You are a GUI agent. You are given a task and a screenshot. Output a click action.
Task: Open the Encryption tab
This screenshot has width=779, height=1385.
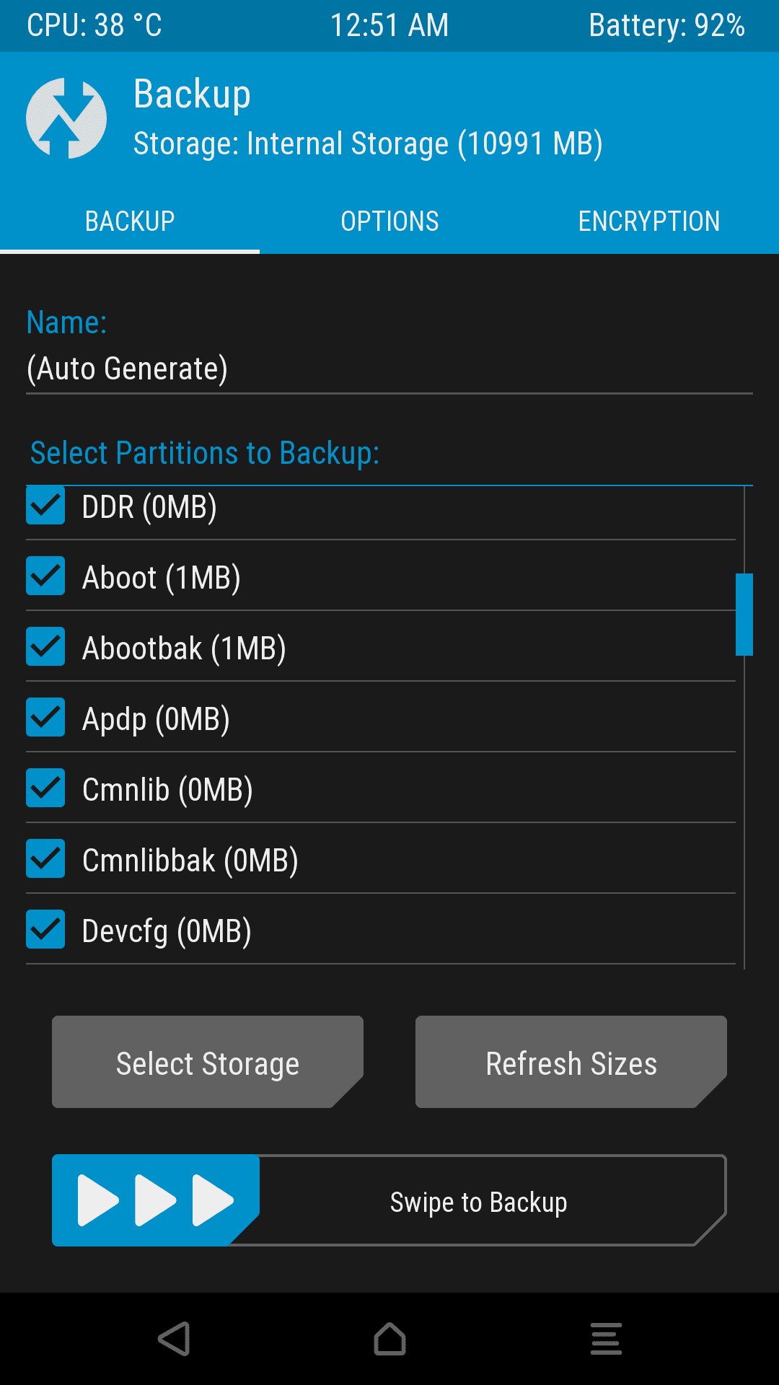[649, 221]
